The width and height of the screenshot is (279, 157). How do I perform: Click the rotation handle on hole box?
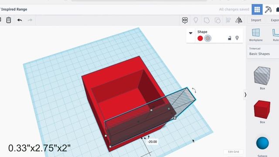pyautogui.click(x=194, y=90)
